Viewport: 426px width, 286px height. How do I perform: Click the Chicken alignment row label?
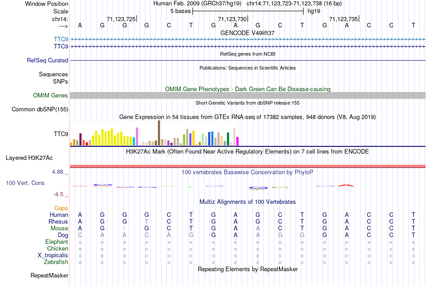pyautogui.click(x=57, y=248)
